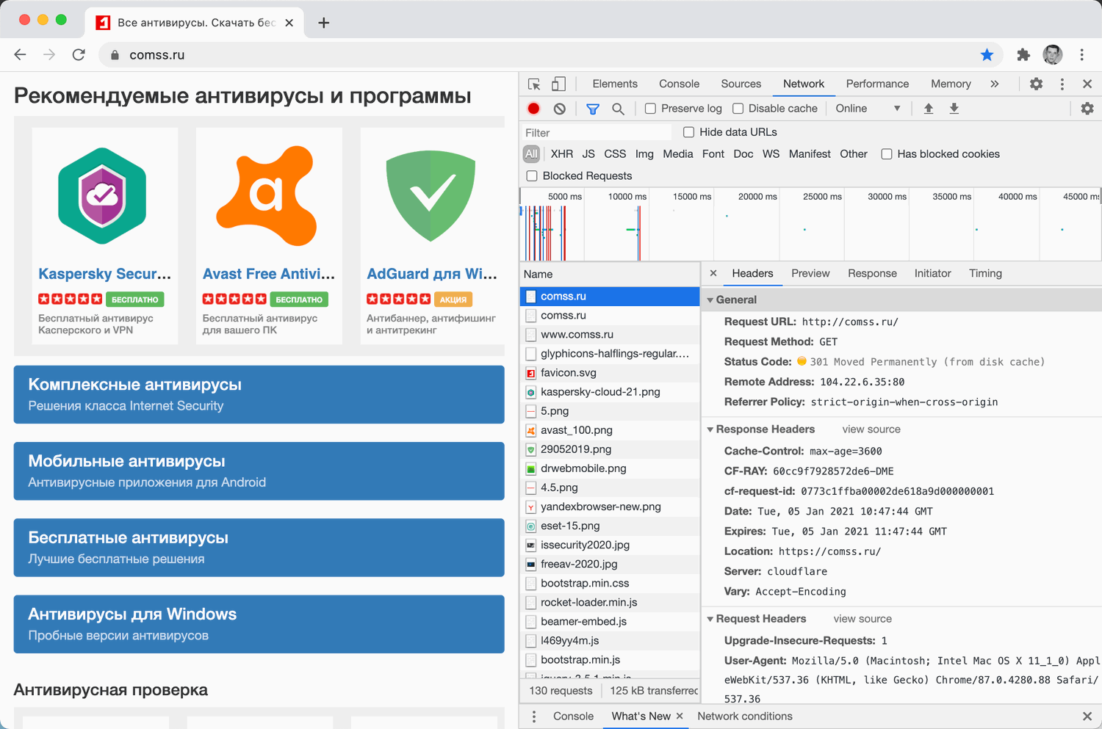Clear the network log
Image resolution: width=1102 pixels, height=729 pixels.
pos(560,109)
